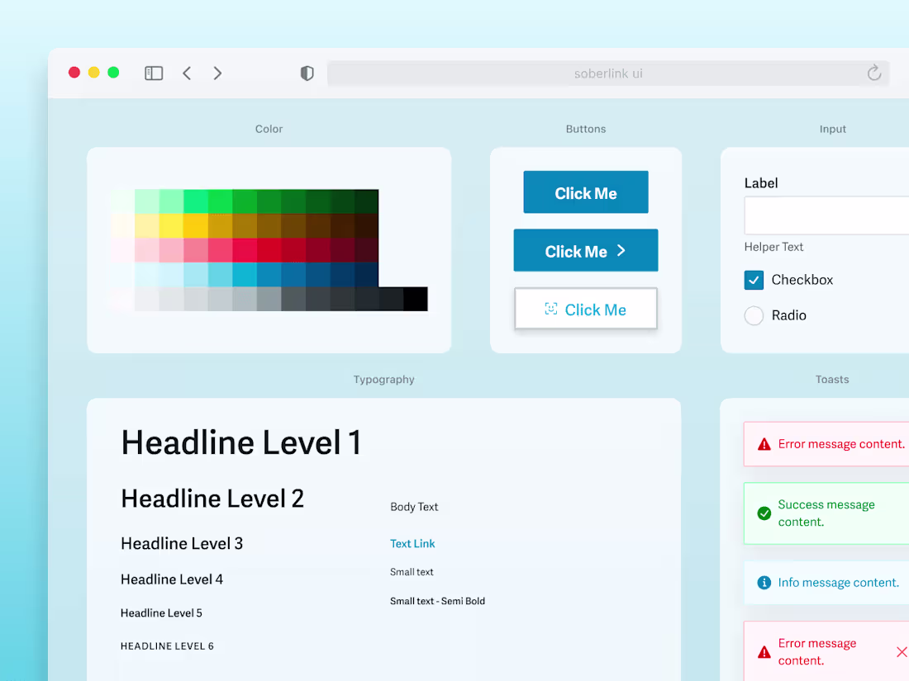Click the scan icon inside the outlined Click Me button
909x681 pixels.
point(550,309)
